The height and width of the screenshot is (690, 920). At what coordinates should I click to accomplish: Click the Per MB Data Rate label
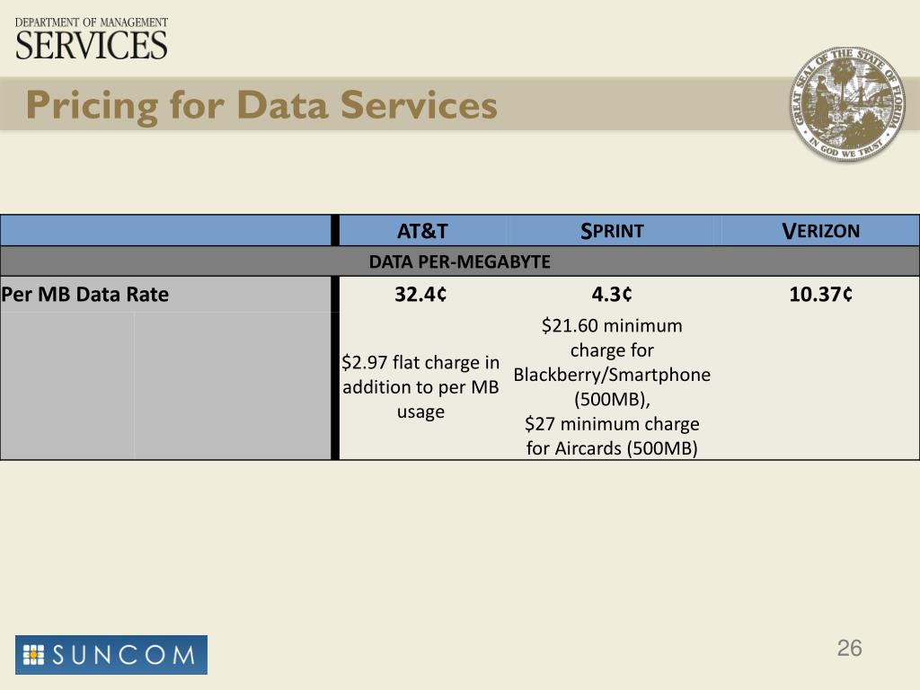click(85, 294)
